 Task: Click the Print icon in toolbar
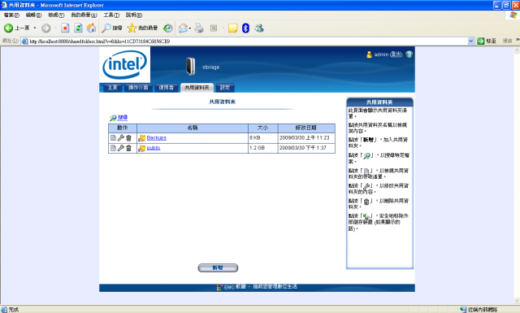click(199, 28)
